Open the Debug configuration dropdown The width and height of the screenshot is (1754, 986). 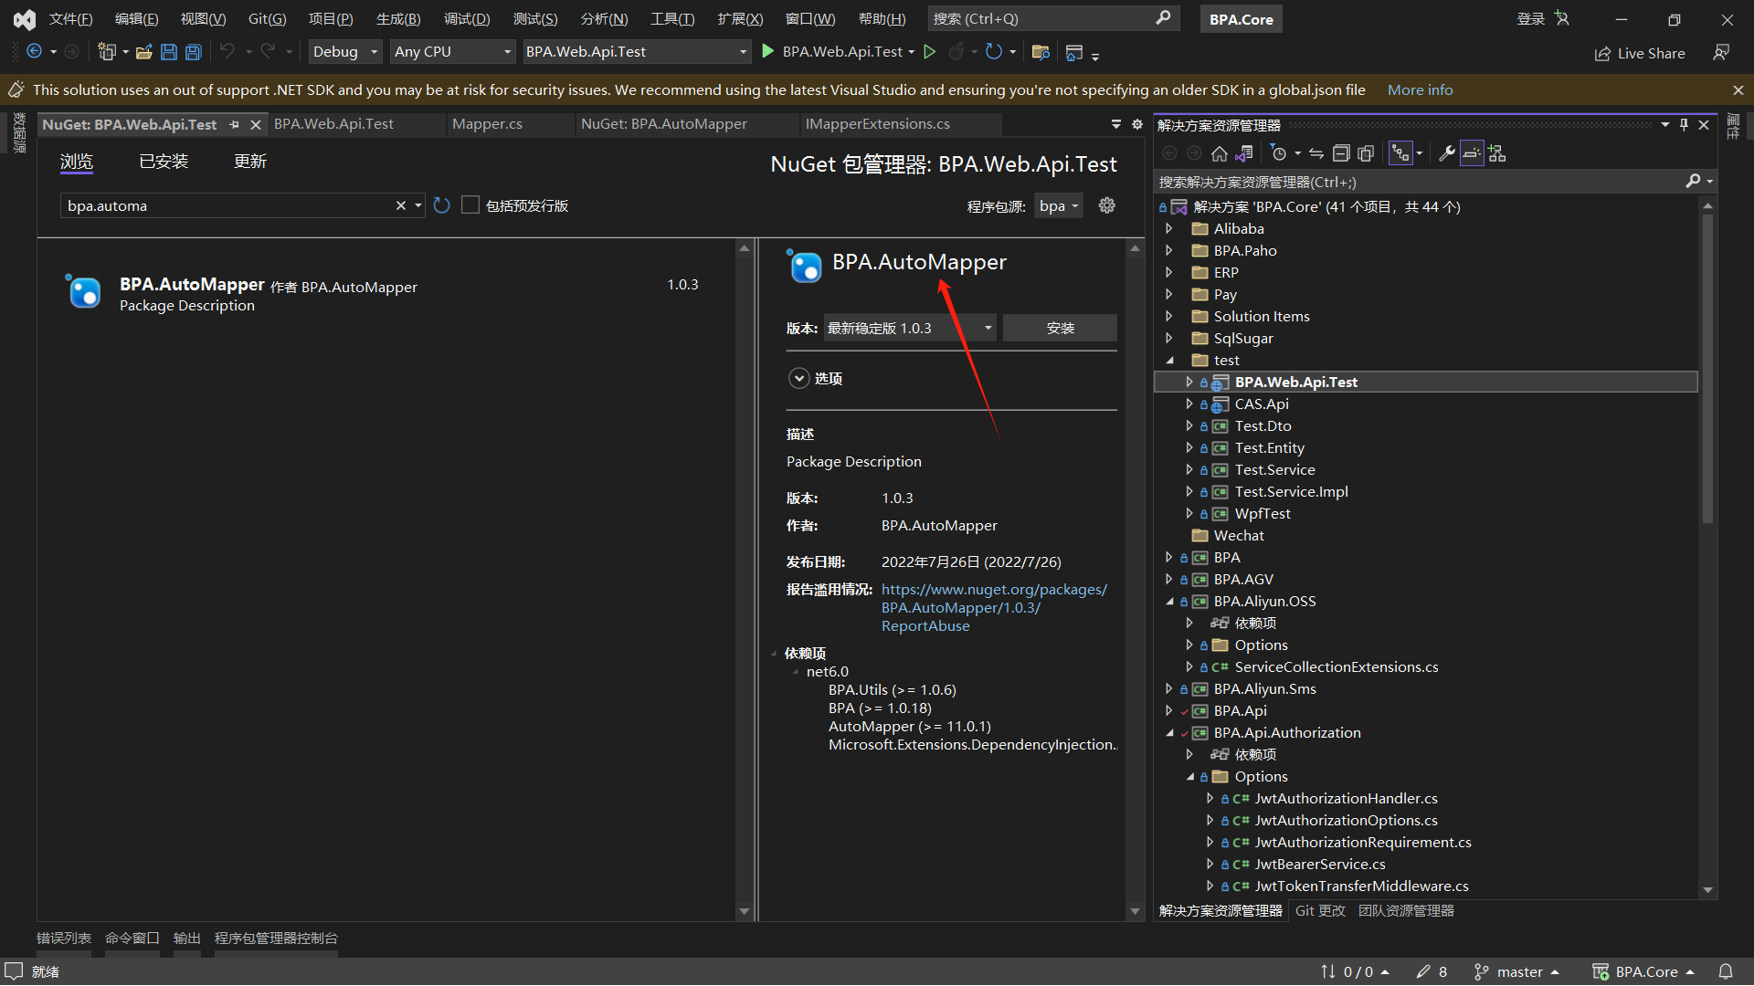pyautogui.click(x=344, y=52)
